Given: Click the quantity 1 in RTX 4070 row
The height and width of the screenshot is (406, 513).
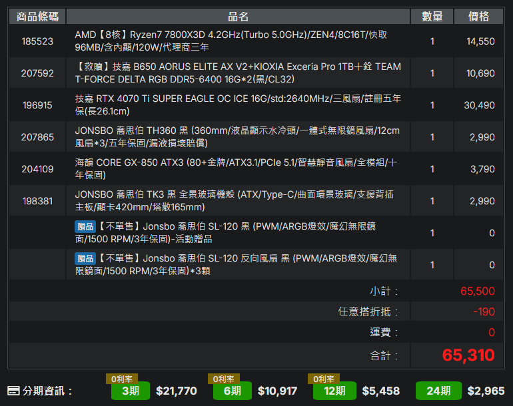Looking at the screenshot, I should coord(432,105).
